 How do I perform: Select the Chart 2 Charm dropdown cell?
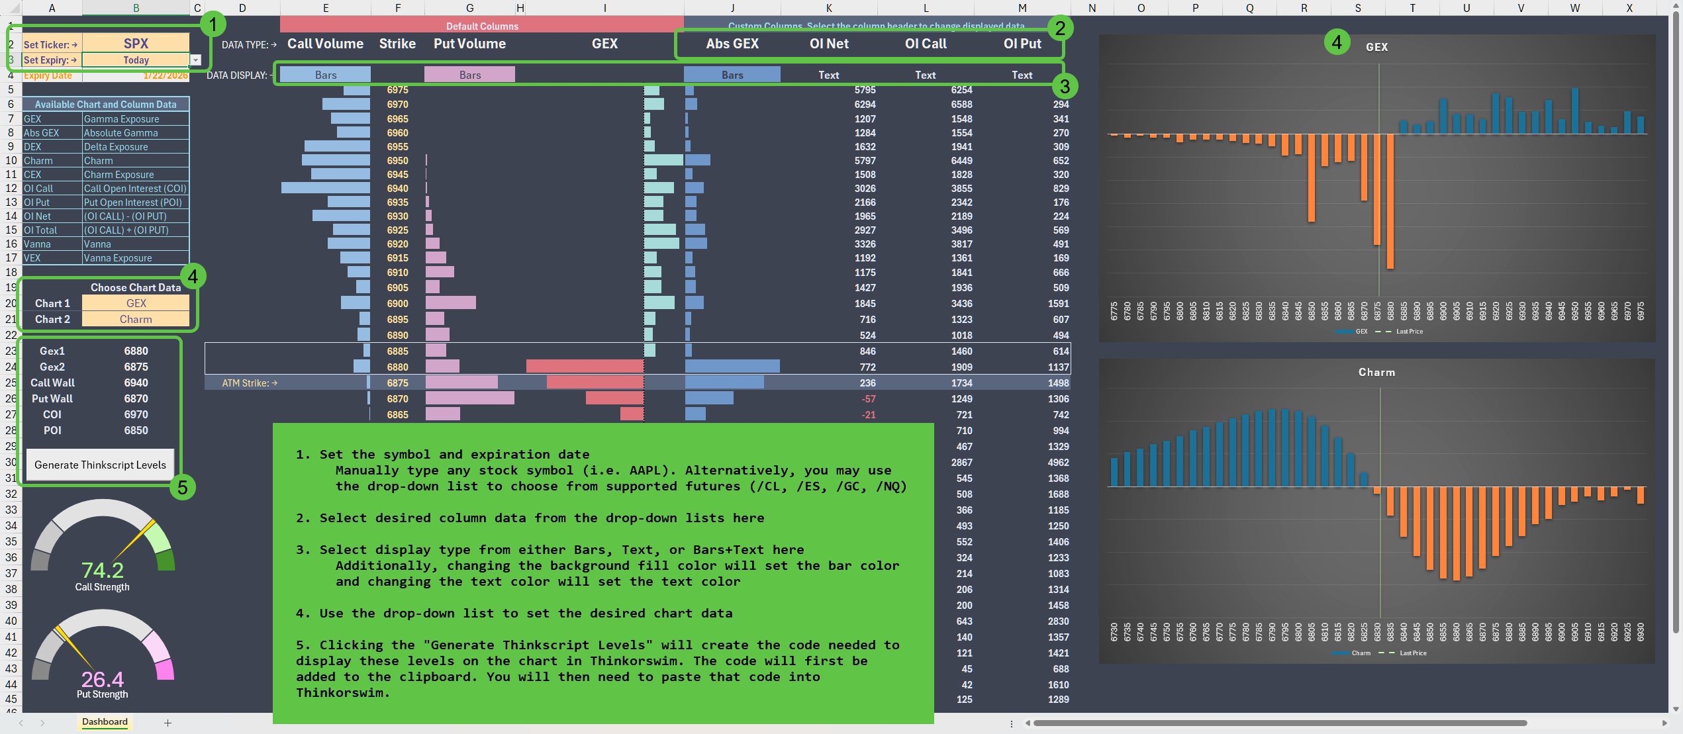[x=136, y=319]
